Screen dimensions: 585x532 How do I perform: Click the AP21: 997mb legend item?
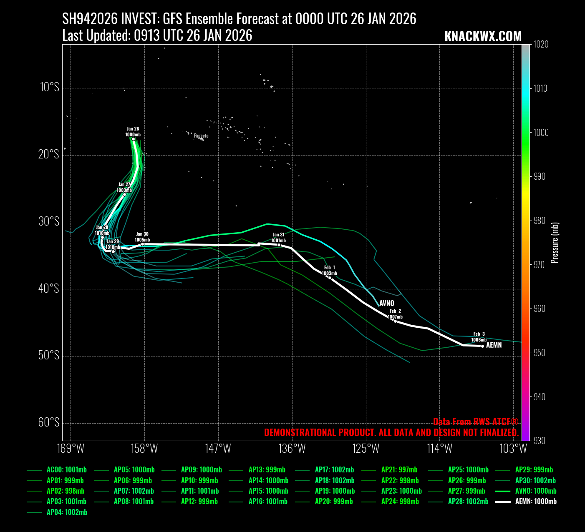(x=399, y=470)
